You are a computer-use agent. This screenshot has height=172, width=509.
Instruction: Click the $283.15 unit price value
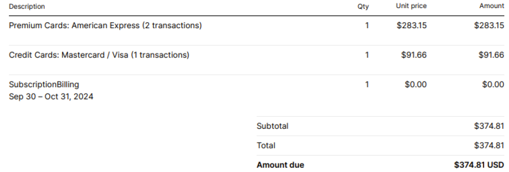(412, 26)
